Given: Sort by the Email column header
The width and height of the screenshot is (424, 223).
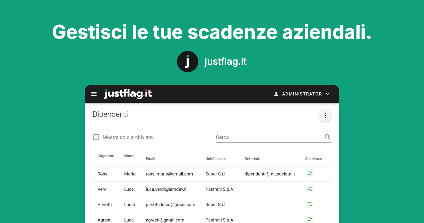Looking at the screenshot, I should click(x=151, y=159).
